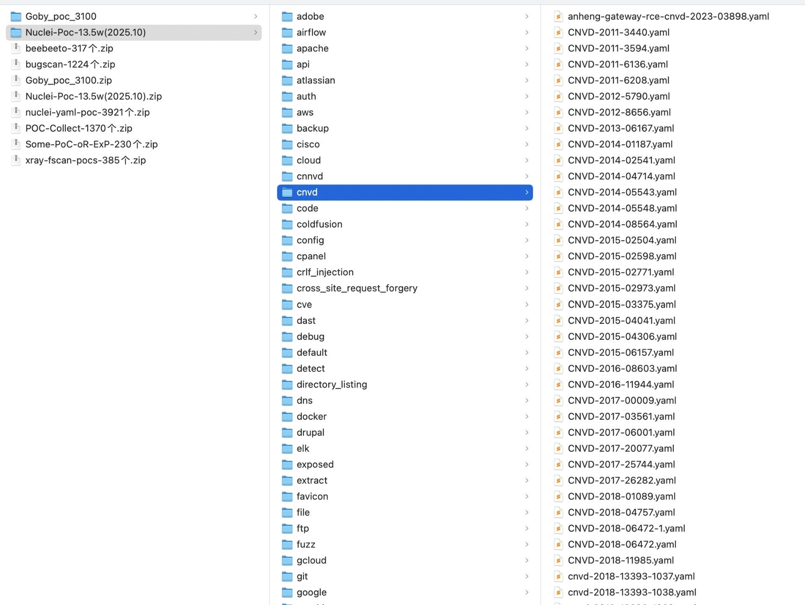
Task: Click the CNVD-2011-3440.yaml file icon
Action: point(558,32)
